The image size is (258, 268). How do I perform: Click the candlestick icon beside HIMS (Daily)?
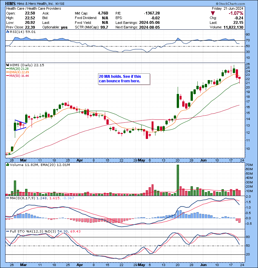[8, 65]
